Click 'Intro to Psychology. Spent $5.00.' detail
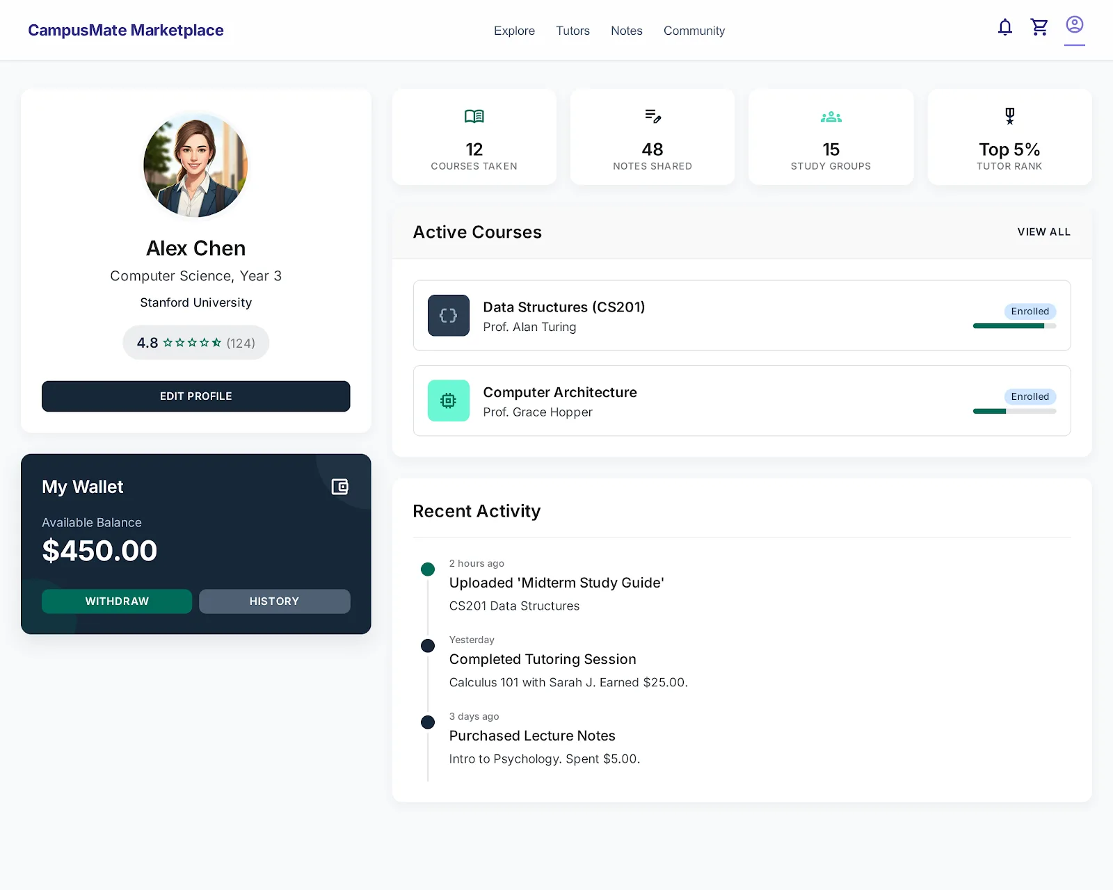This screenshot has width=1113, height=890. (x=545, y=759)
